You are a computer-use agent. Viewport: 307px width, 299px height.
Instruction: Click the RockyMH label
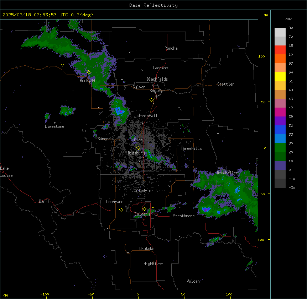tap(87, 81)
